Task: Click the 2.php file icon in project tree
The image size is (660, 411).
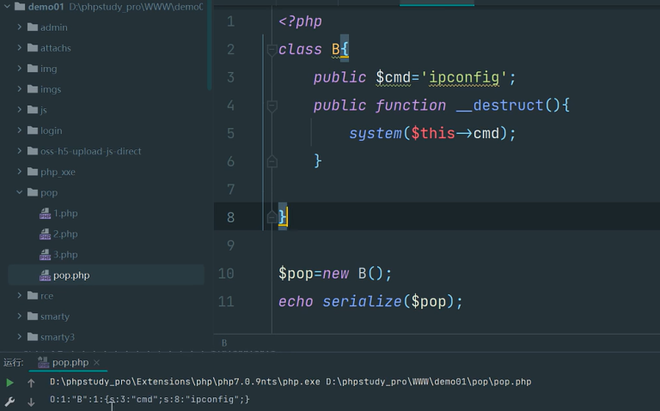Action: pyautogui.click(x=45, y=234)
